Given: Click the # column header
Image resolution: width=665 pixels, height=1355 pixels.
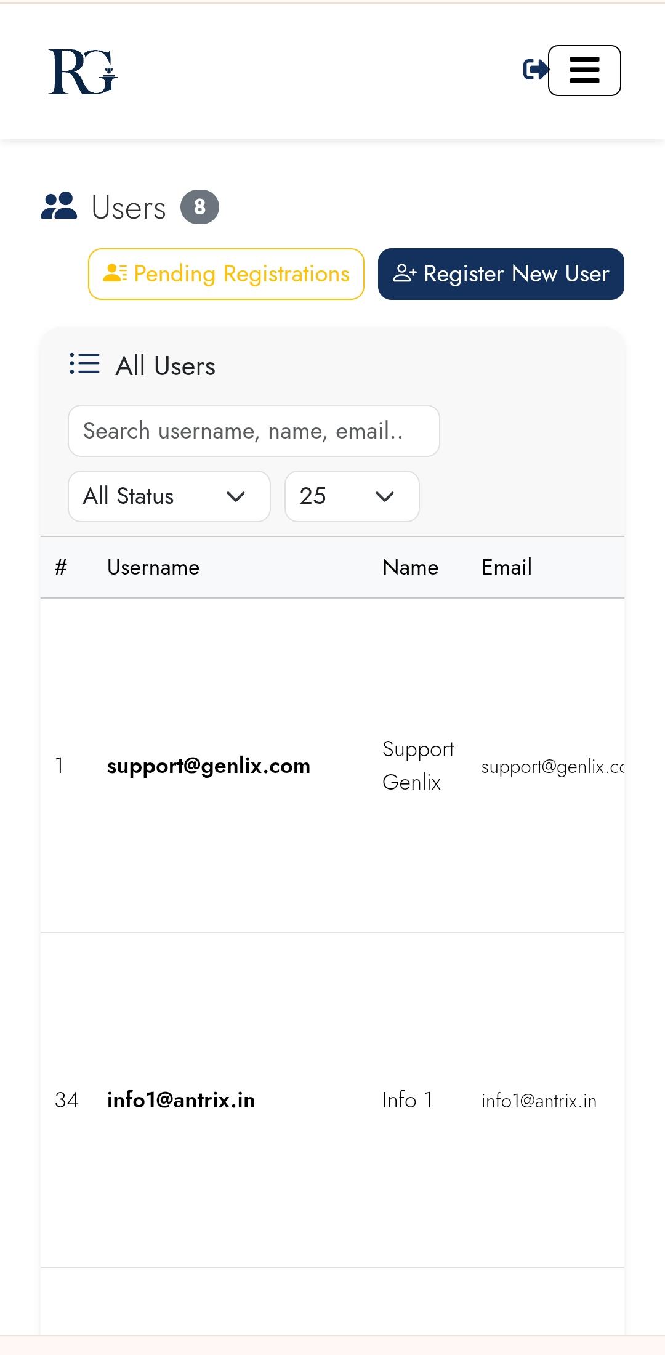Looking at the screenshot, I should tap(60, 567).
